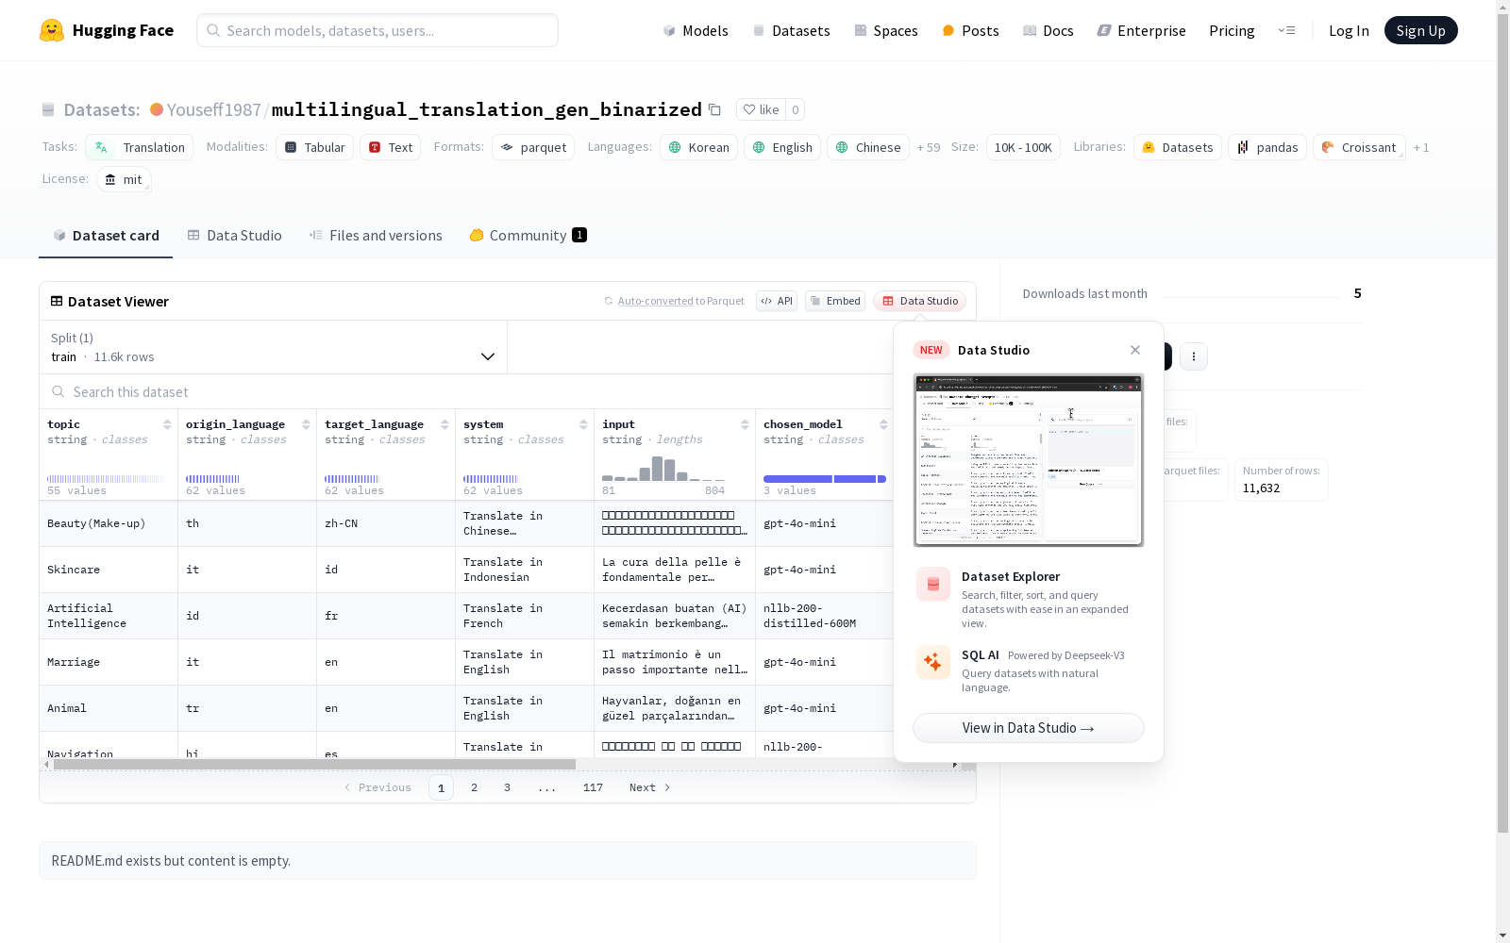Sort the origin_language column

click(306, 424)
